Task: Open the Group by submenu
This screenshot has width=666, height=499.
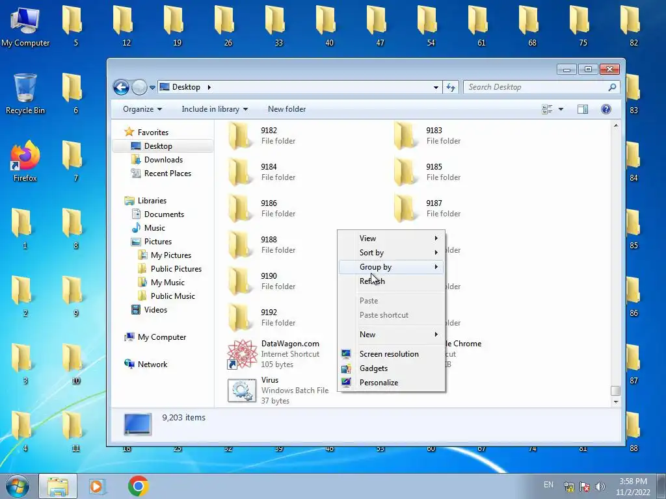Action: click(x=391, y=267)
